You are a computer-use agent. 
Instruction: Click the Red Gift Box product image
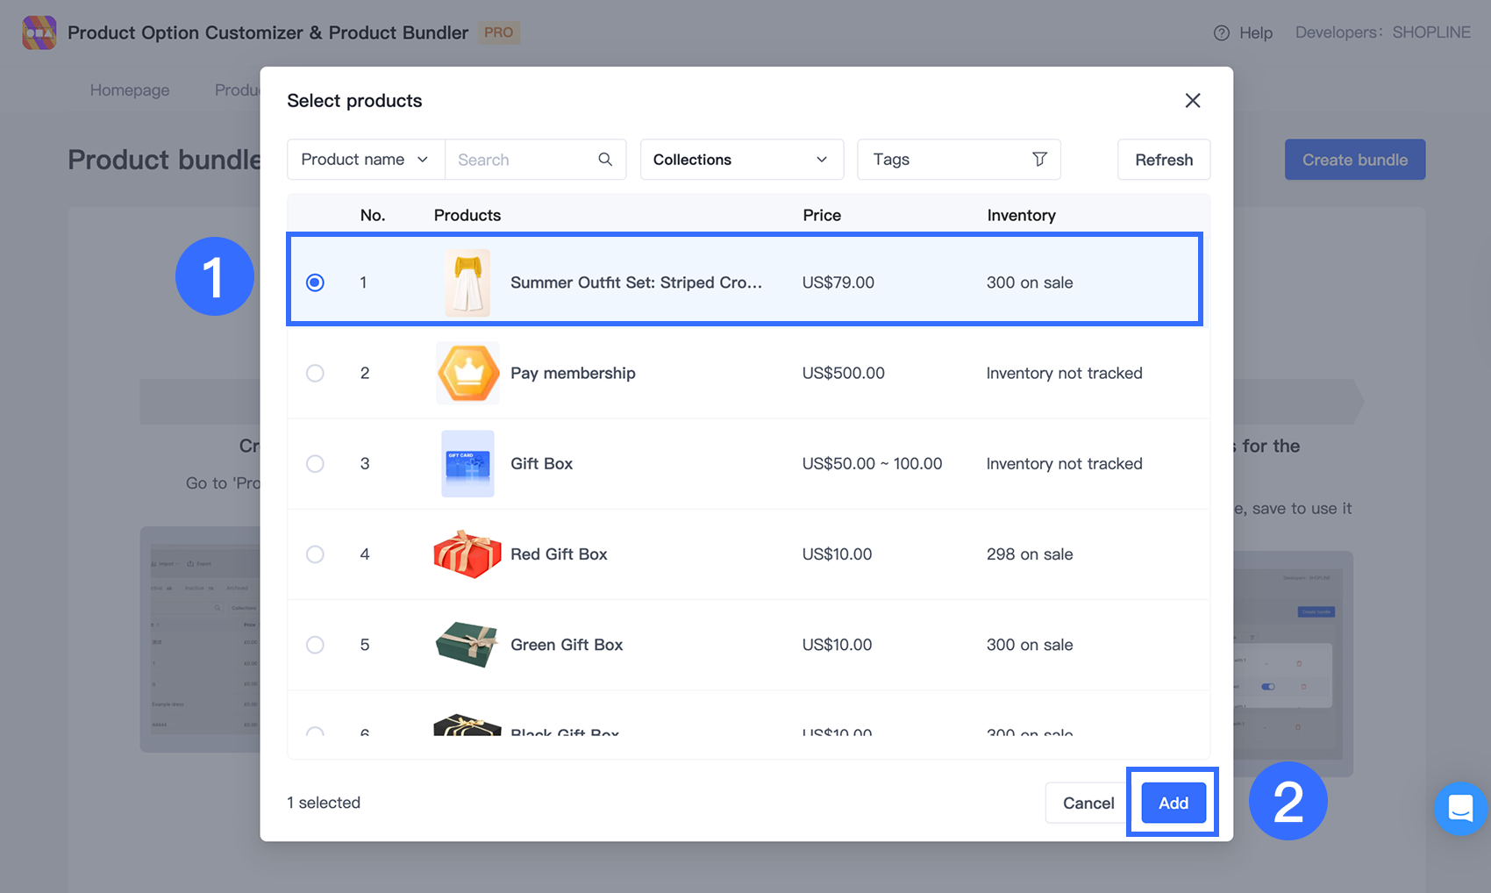(467, 554)
